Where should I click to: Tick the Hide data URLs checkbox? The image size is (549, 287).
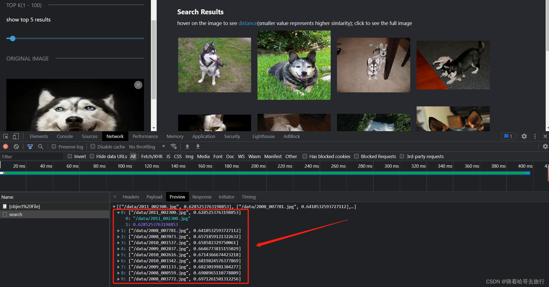tap(92, 156)
